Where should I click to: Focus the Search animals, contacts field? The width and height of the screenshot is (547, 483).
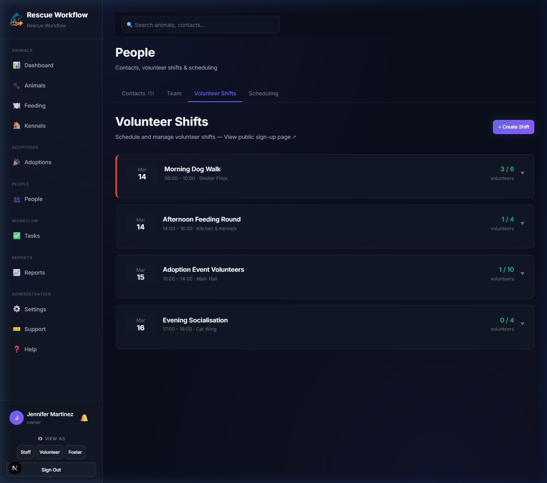tap(201, 25)
